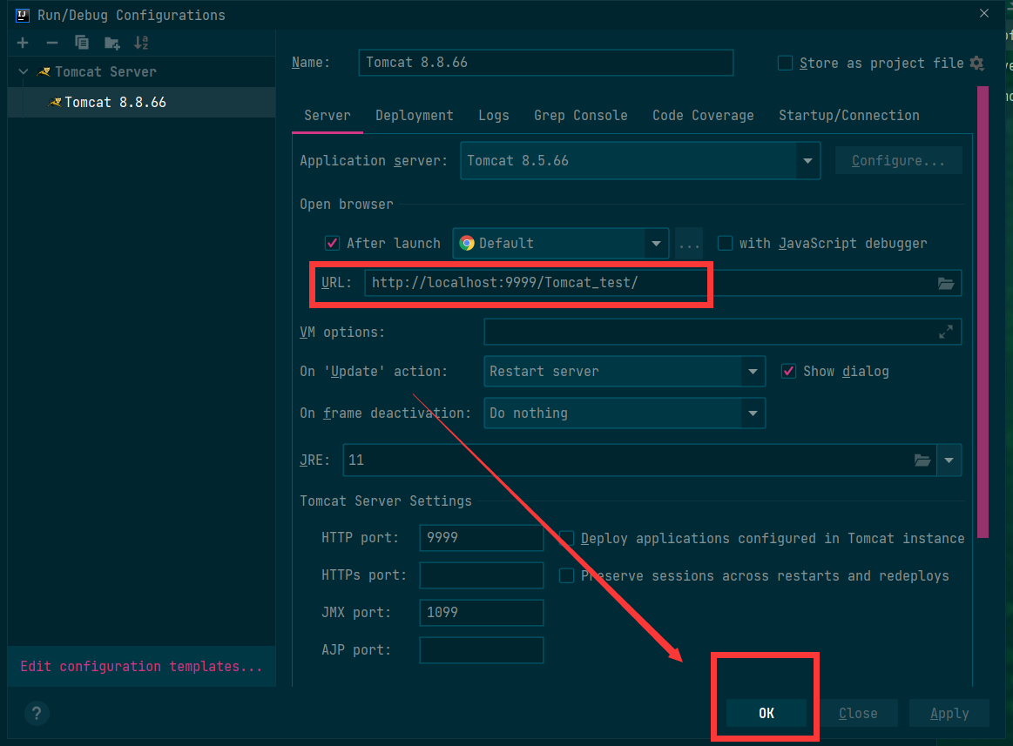Sort configurations alphabetically

click(x=141, y=43)
